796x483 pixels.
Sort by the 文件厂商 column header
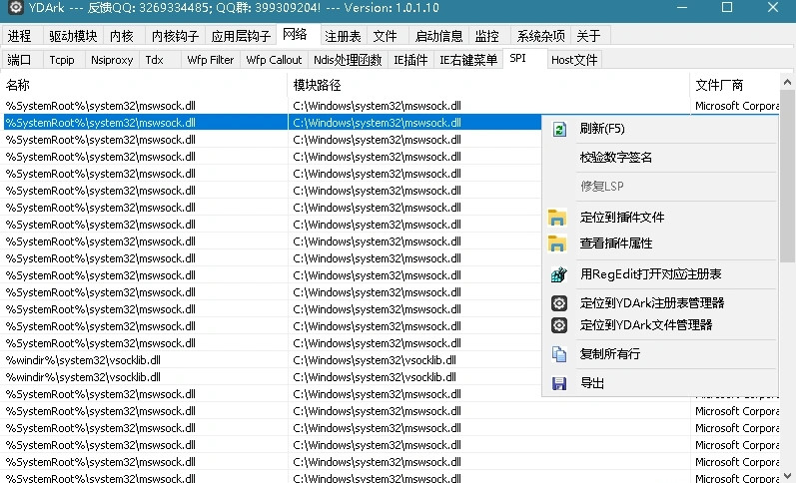(x=734, y=85)
